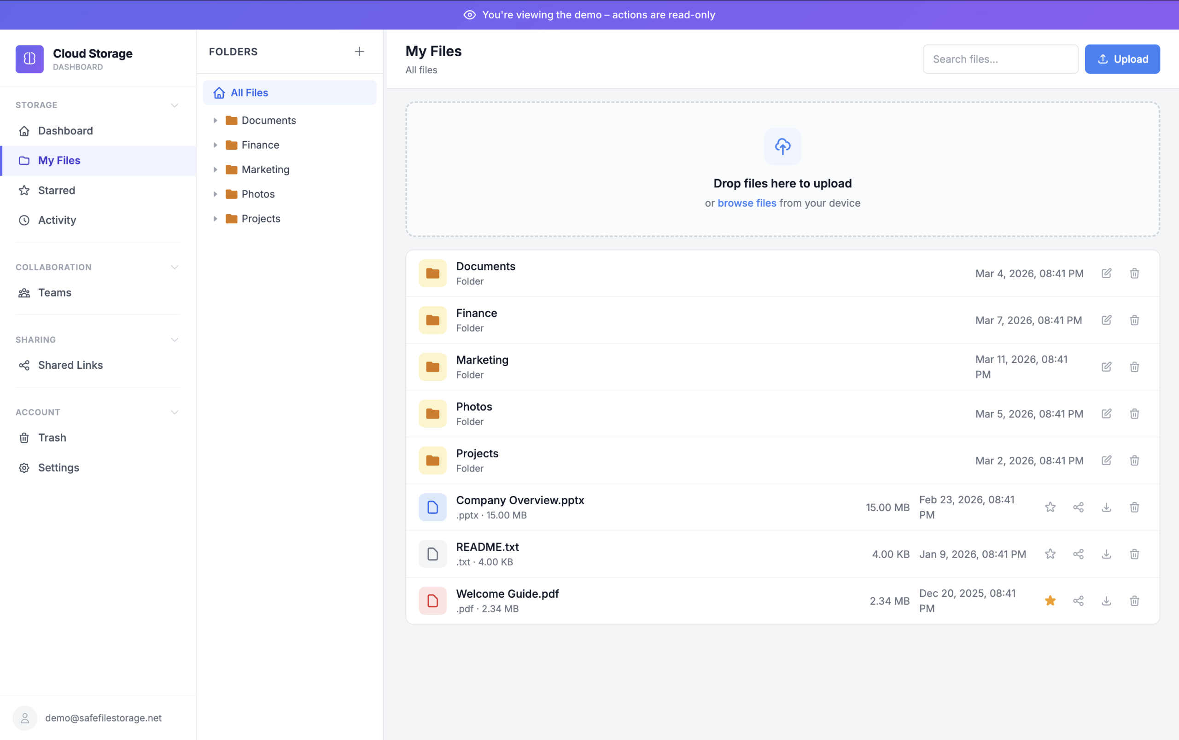The width and height of the screenshot is (1179, 740).
Task: Download Welcome Guide.pdf
Action: coord(1106,600)
